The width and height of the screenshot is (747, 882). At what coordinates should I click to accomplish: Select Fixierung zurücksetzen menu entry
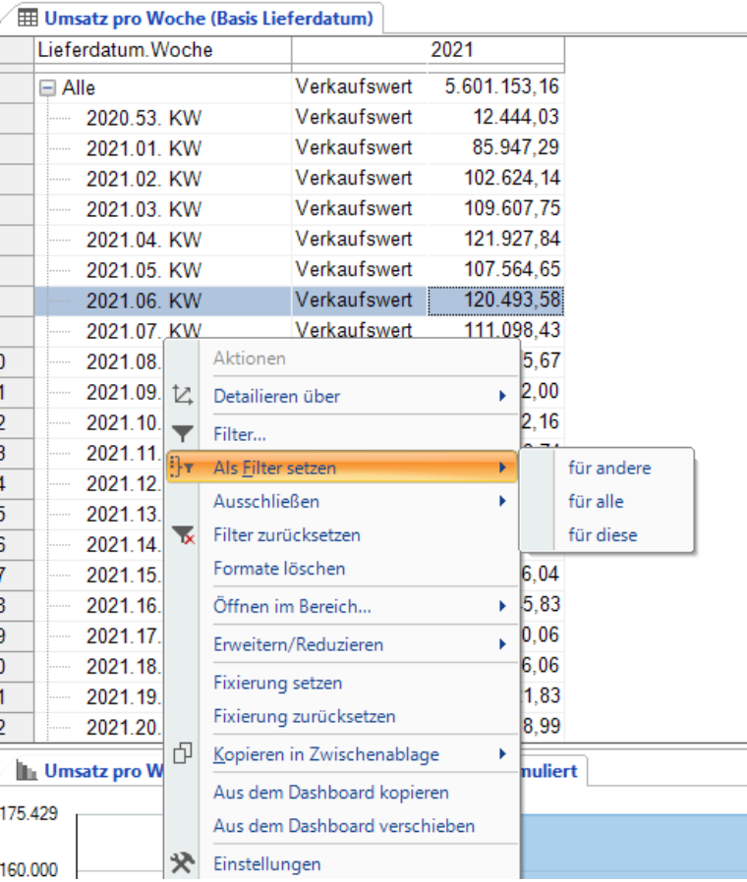[x=342, y=716]
